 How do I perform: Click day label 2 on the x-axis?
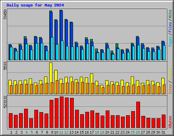(16, 132)
